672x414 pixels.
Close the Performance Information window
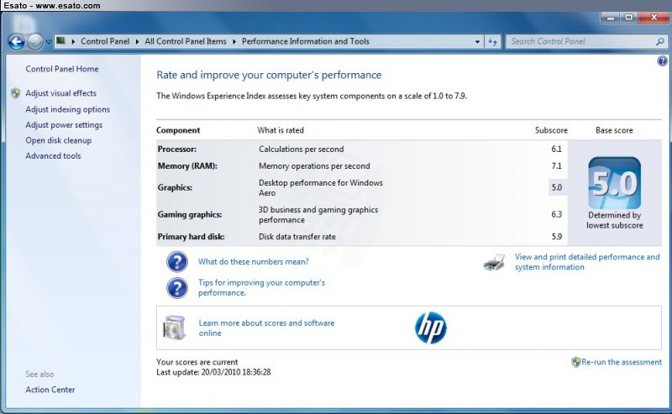654,18
